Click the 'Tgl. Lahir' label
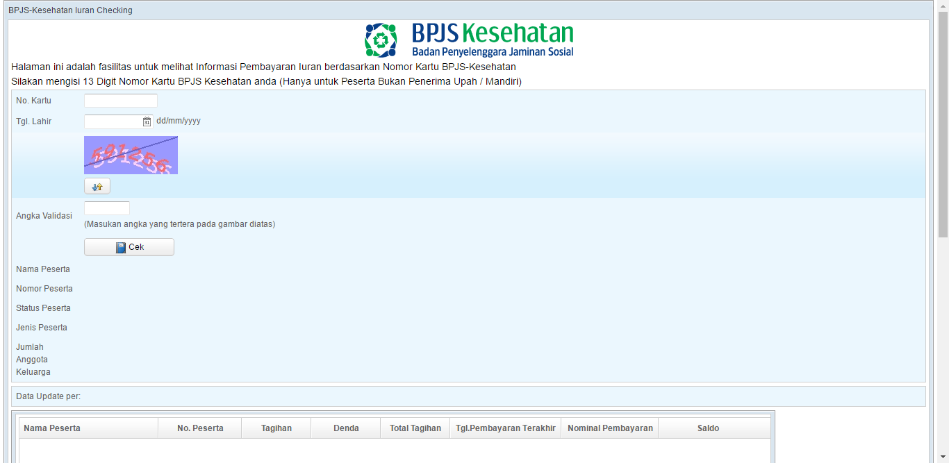The width and height of the screenshot is (949, 463). 34,121
